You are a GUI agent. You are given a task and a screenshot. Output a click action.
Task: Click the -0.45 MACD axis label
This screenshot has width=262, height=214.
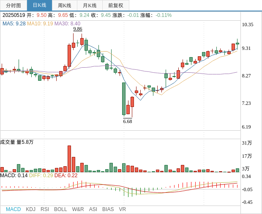point(247,202)
